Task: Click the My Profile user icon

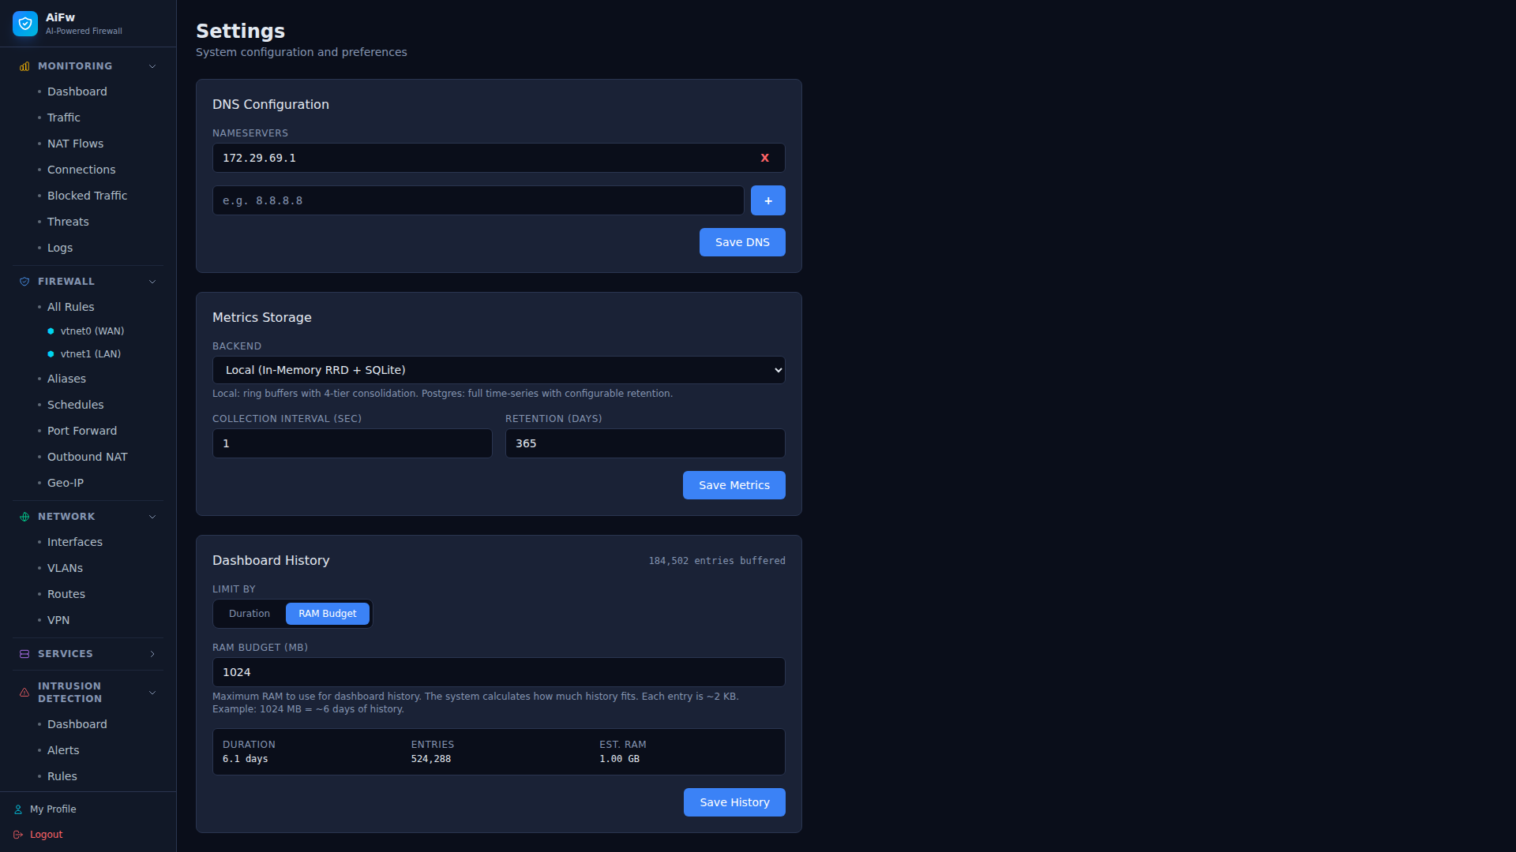Action: 18,809
